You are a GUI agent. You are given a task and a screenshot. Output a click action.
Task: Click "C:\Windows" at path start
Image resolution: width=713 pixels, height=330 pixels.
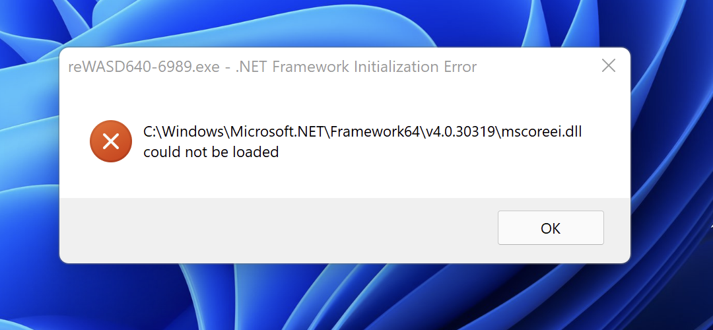click(184, 132)
